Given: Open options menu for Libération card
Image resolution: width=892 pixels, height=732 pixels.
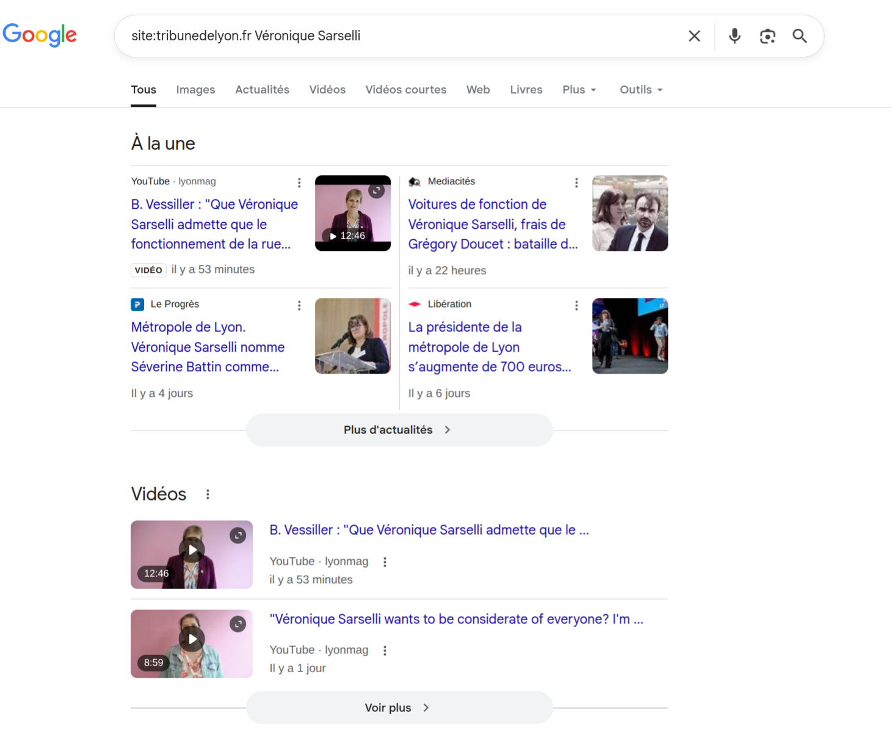Looking at the screenshot, I should point(576,305).
